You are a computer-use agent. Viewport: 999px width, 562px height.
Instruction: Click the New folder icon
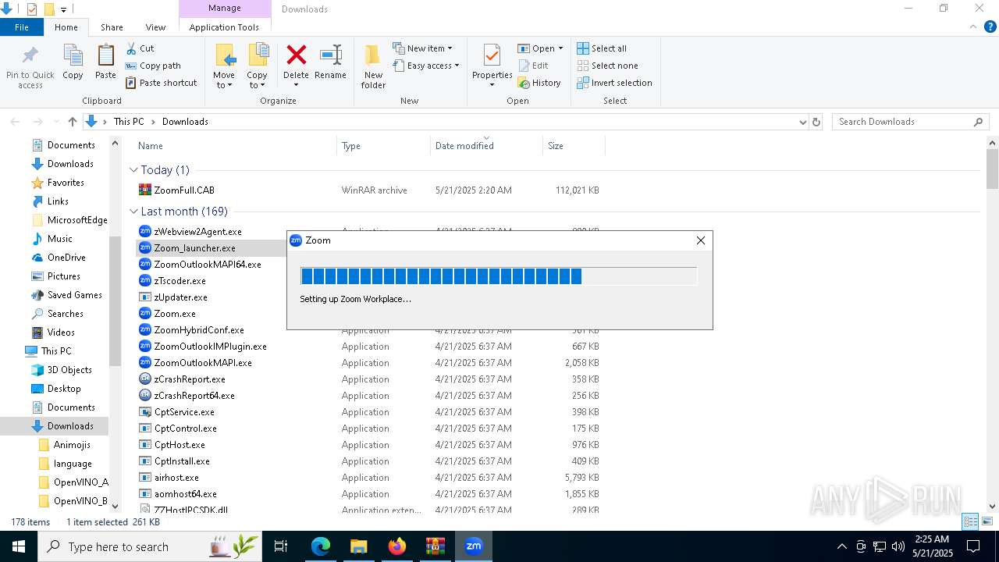(x=373, y=55)
